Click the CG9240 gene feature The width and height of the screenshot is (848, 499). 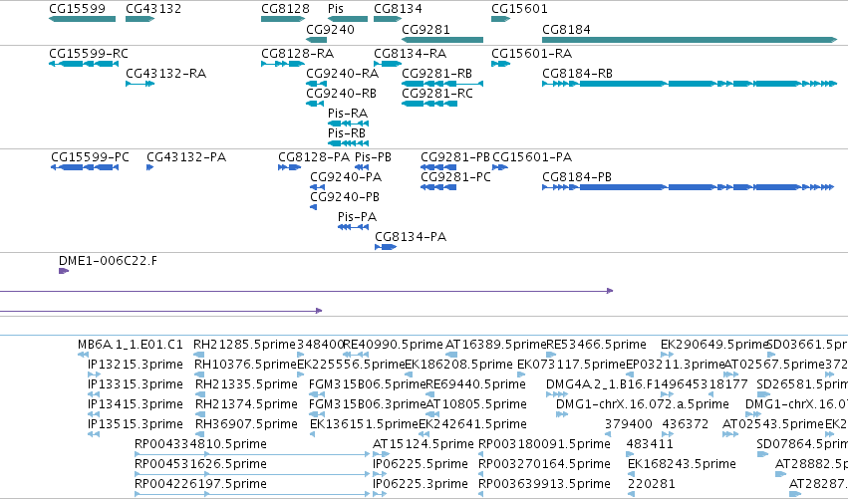pos(316,40)
